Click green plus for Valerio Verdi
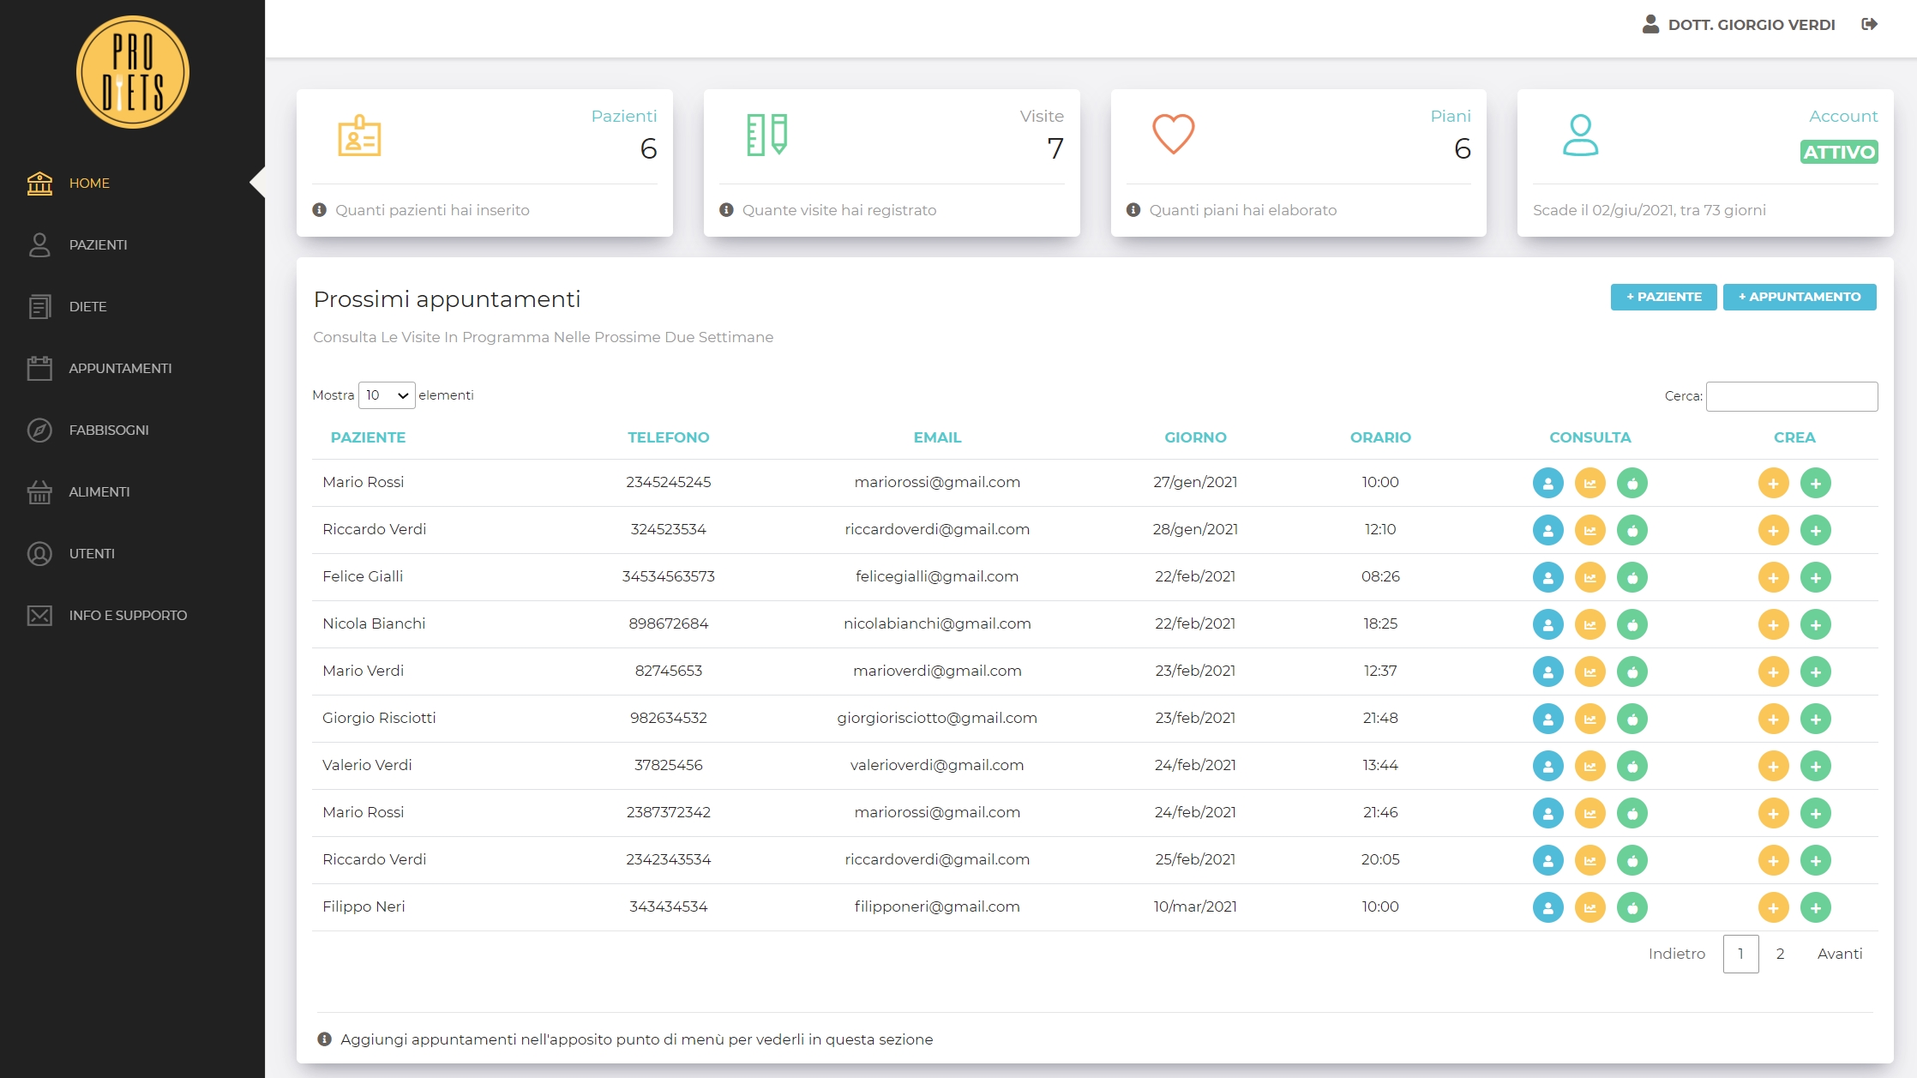 [1816, 766]
